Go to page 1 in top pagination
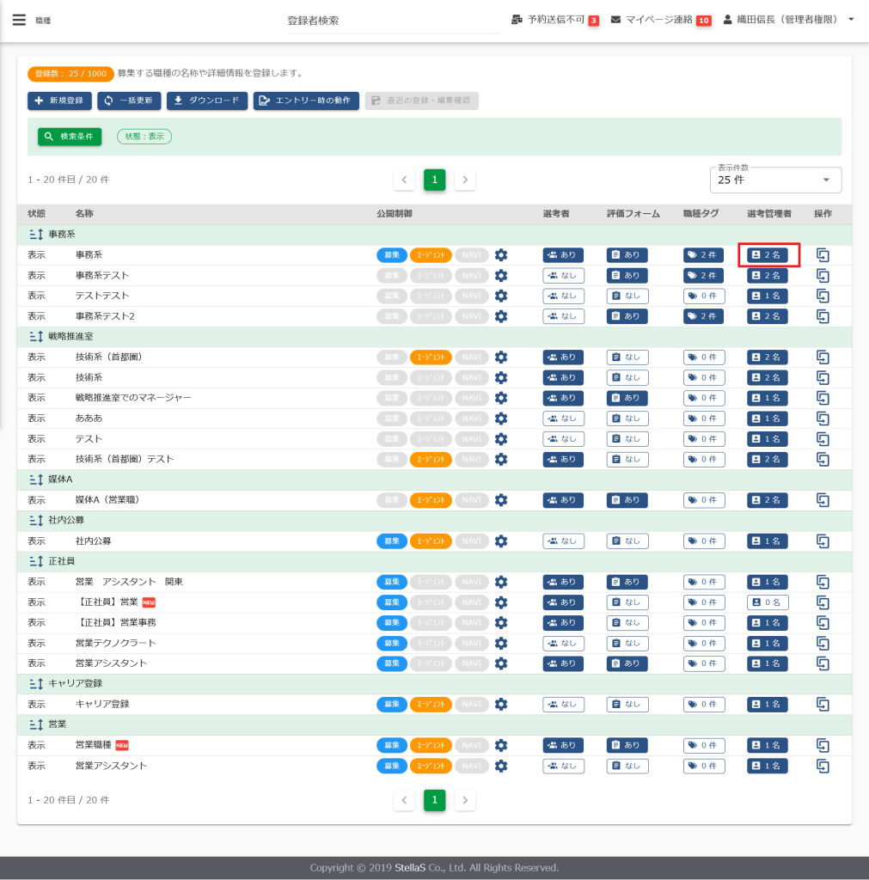869x880 pixels. 434,180
